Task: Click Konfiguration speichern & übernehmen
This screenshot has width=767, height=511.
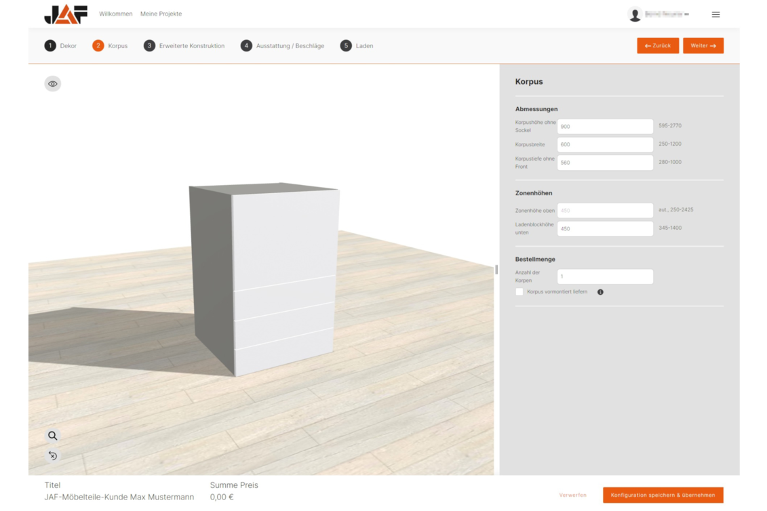Action: [663, 495]
